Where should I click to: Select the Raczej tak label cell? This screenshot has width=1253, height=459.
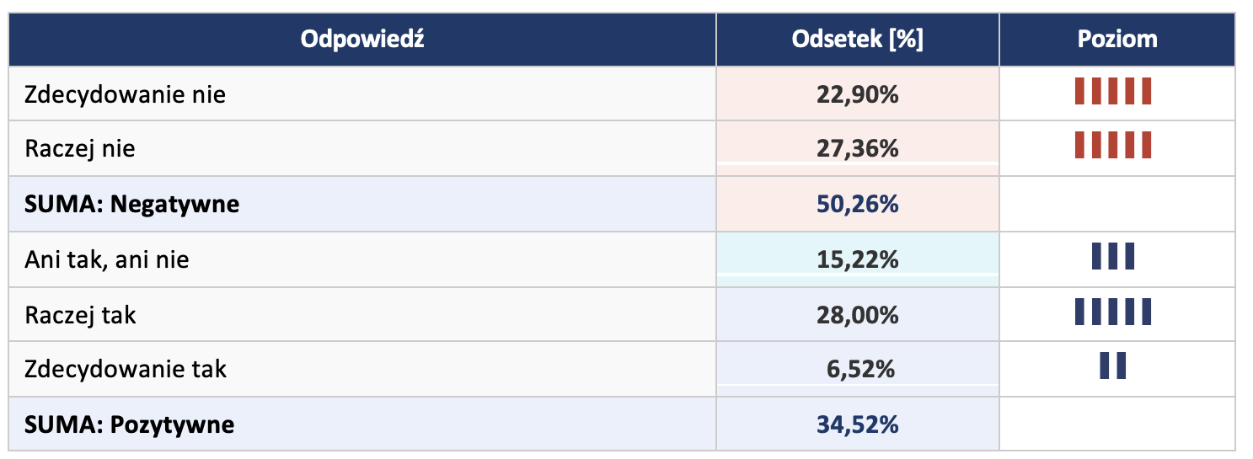coord(81,315)
